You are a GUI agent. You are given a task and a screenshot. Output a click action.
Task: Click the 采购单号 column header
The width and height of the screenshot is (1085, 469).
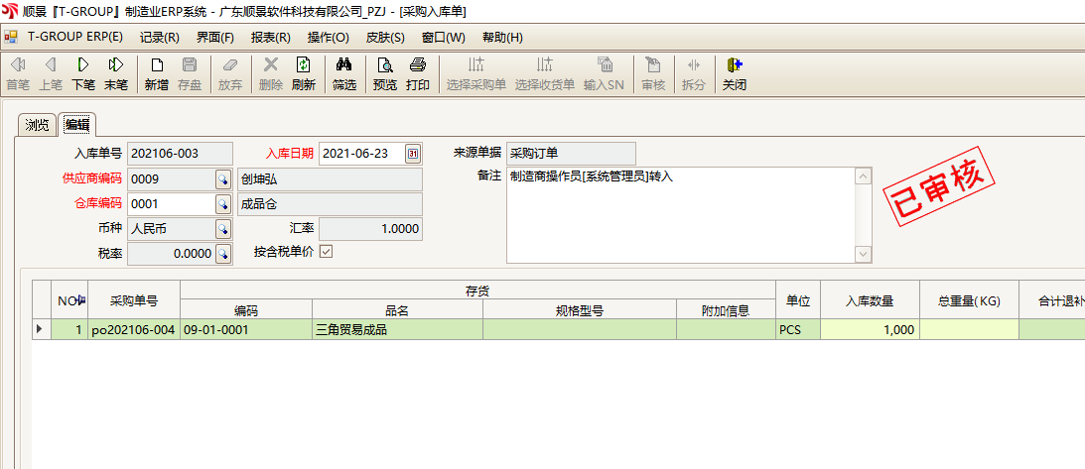point(133,299)
